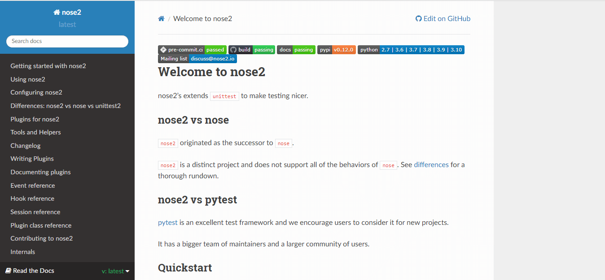Click the nose2 home title in sidebar
605x280 pixels.
click(x=67, y=13)
